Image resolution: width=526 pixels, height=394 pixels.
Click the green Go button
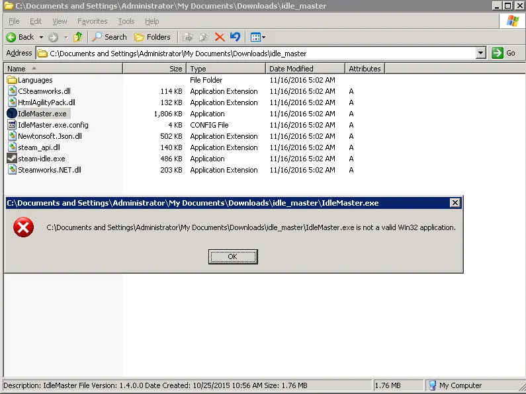[504, 53]
